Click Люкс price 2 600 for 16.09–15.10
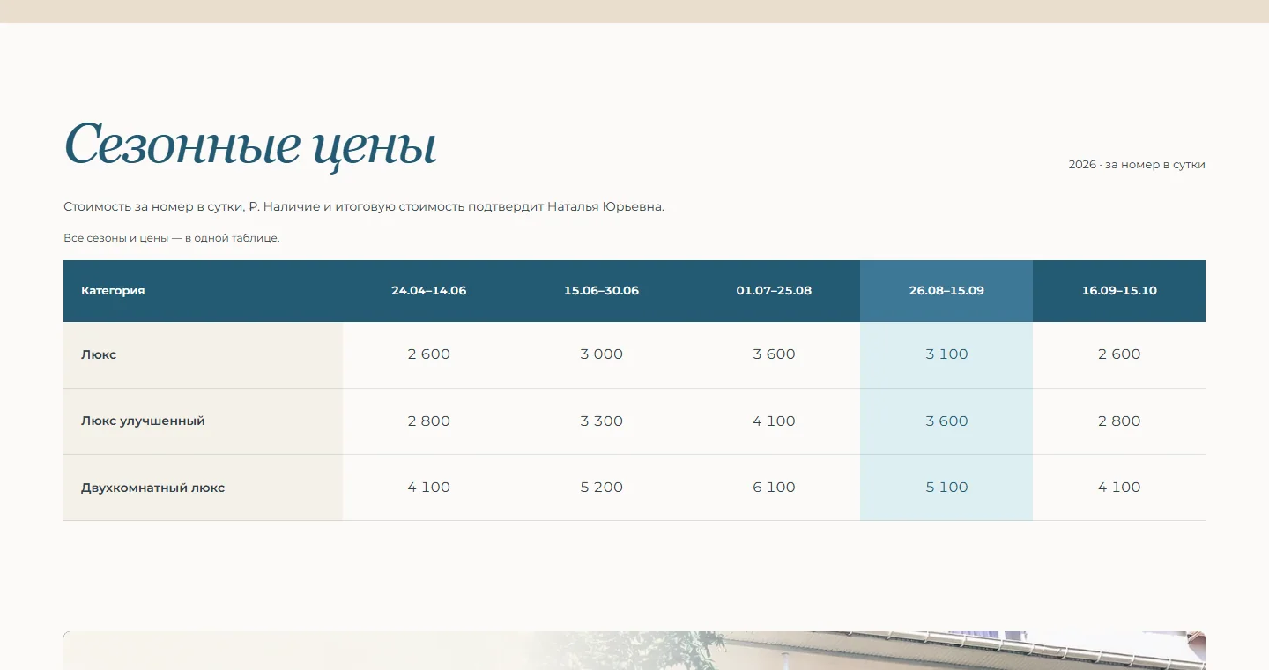The image size is (1269, 670). pyautogui.click(x=1119, y=354)
